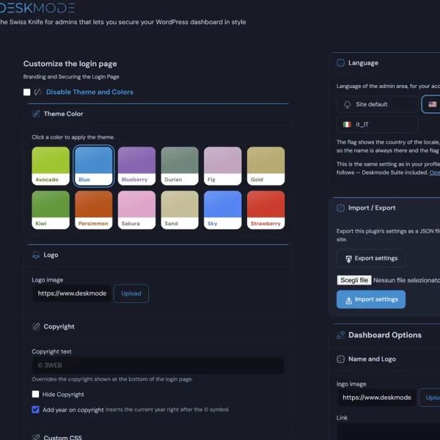Click the Theme Color section brush icon
The width and height of the screenshot is (440, 440).
[x=36, y=114]
